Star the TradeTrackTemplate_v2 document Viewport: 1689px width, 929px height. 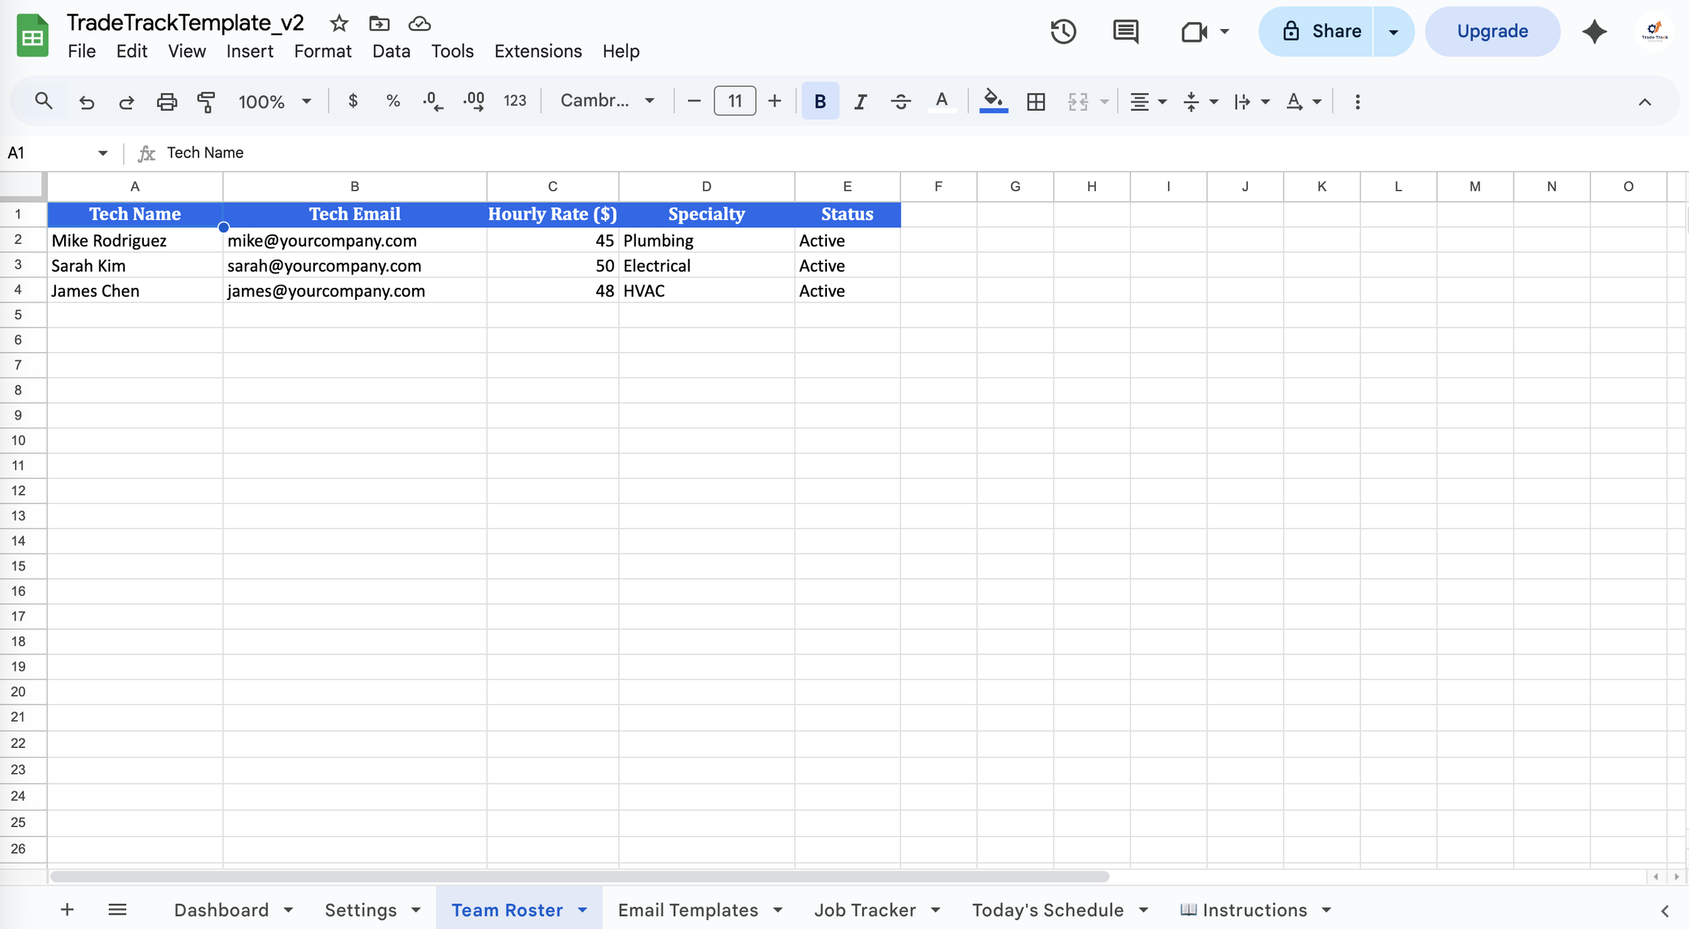click(338, 24)
